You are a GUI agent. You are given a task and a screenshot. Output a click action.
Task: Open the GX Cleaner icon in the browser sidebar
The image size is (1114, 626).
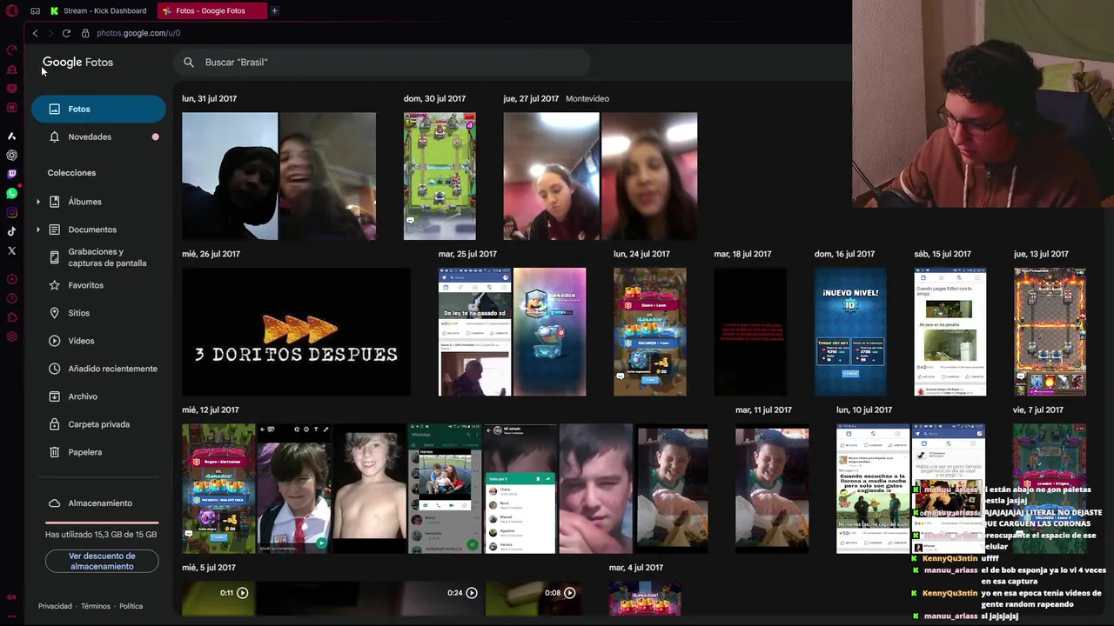11,70
